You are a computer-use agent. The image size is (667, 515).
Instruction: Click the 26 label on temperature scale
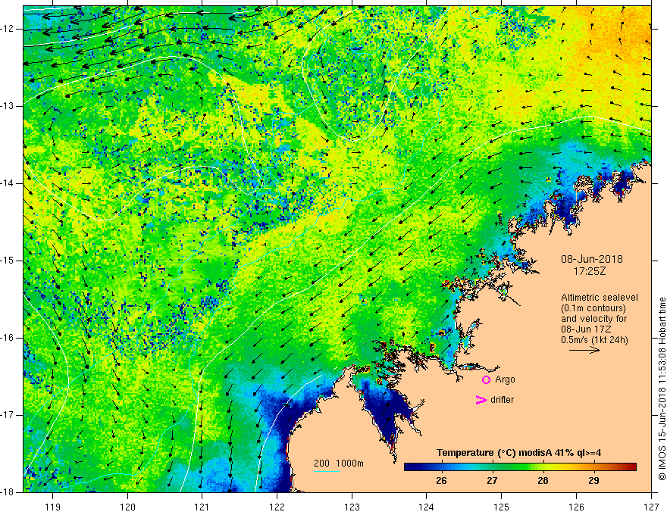click(x=441, y=481)
